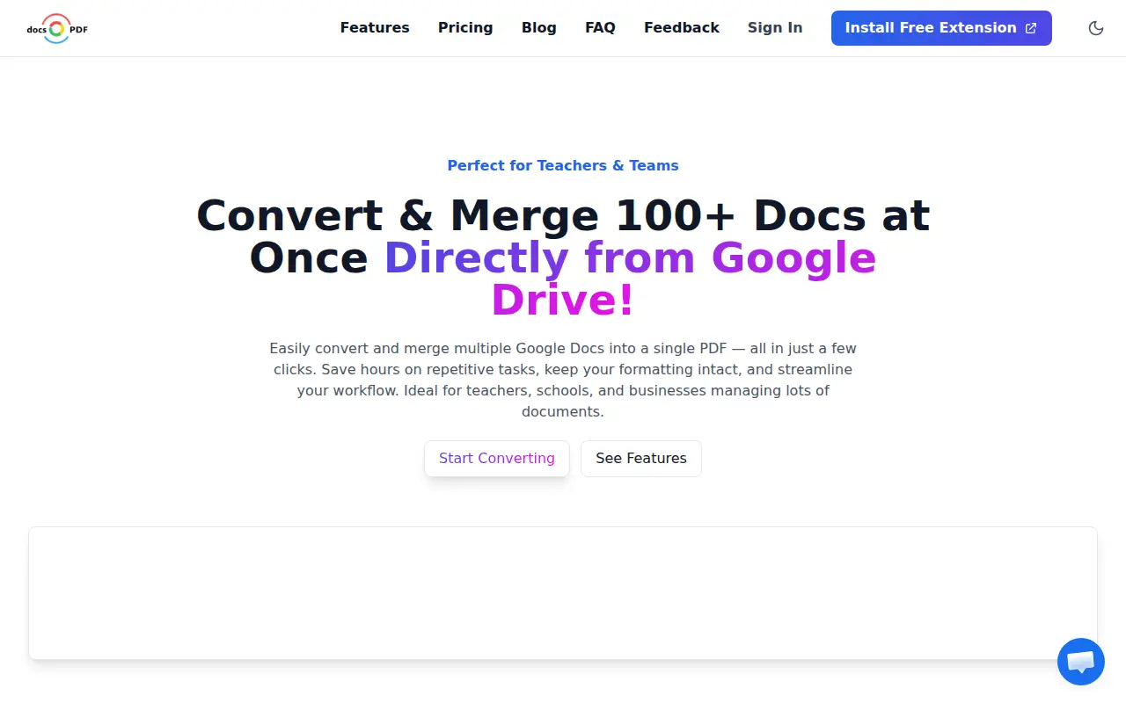Open the Features menu item

pyautogui.click(x=375, y=28)
